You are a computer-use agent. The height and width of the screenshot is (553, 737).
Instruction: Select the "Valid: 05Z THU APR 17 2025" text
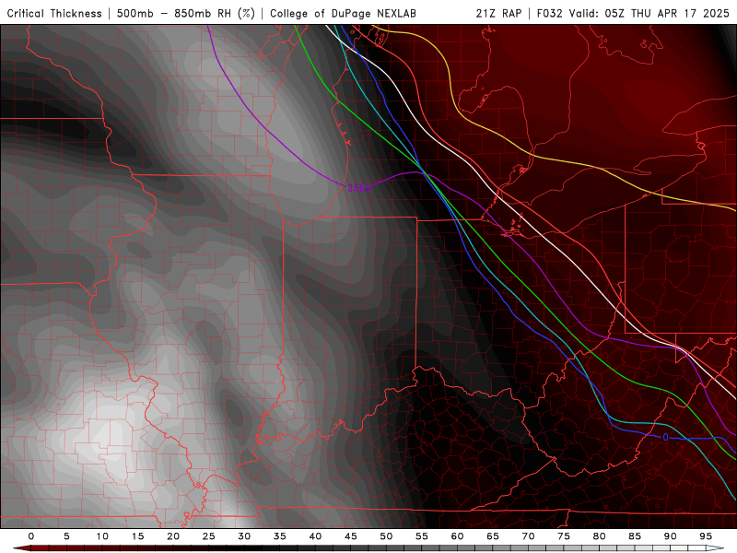649,13
